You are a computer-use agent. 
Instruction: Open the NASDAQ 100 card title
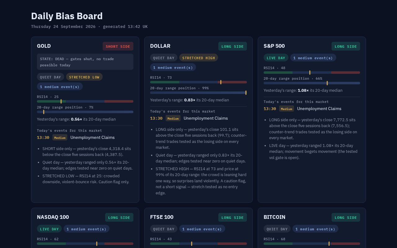[53, 217]
